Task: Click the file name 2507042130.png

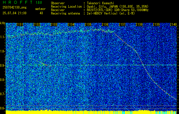Action: (15, 8)
